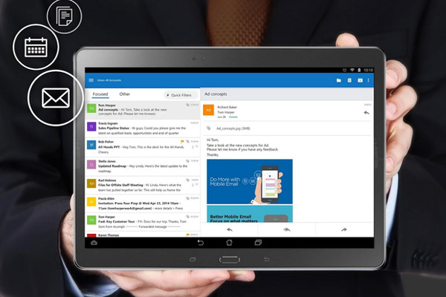Open Tom Harper's Ad concepts email
This screenshot has height=297, width=446.
click(x=143, y=110)
